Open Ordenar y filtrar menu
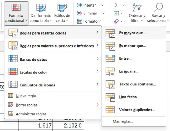The height and width of the screenshot is (131, 170). point(137,13)
